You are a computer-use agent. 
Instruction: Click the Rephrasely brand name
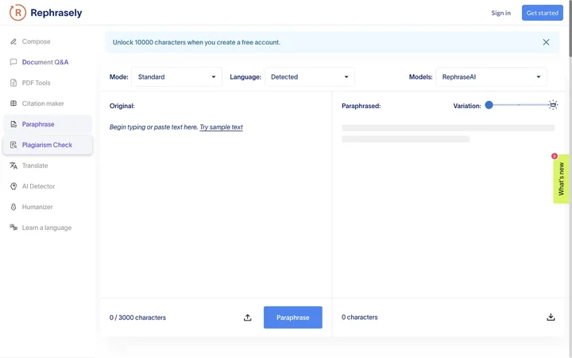coord(56,13)
